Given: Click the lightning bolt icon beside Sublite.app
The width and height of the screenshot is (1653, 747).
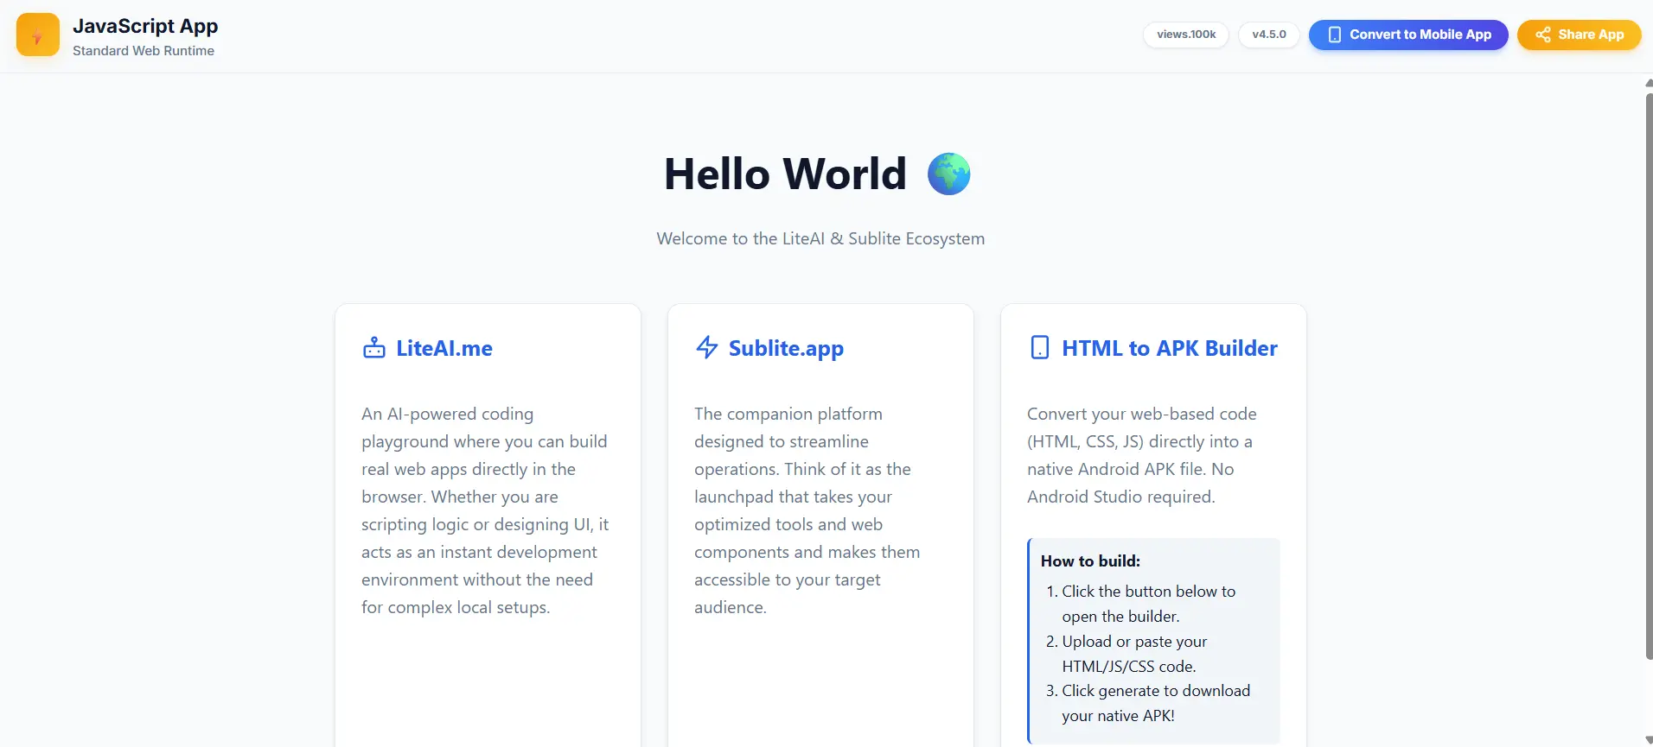Looking at the screenshot, I should click(707, 347).
